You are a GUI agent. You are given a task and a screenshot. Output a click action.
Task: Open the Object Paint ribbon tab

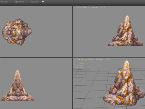point(19,2)
